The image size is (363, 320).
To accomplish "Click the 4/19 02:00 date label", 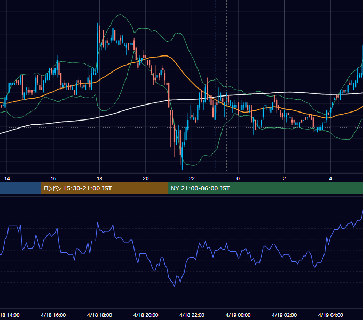I will click(x=285, y=315).
